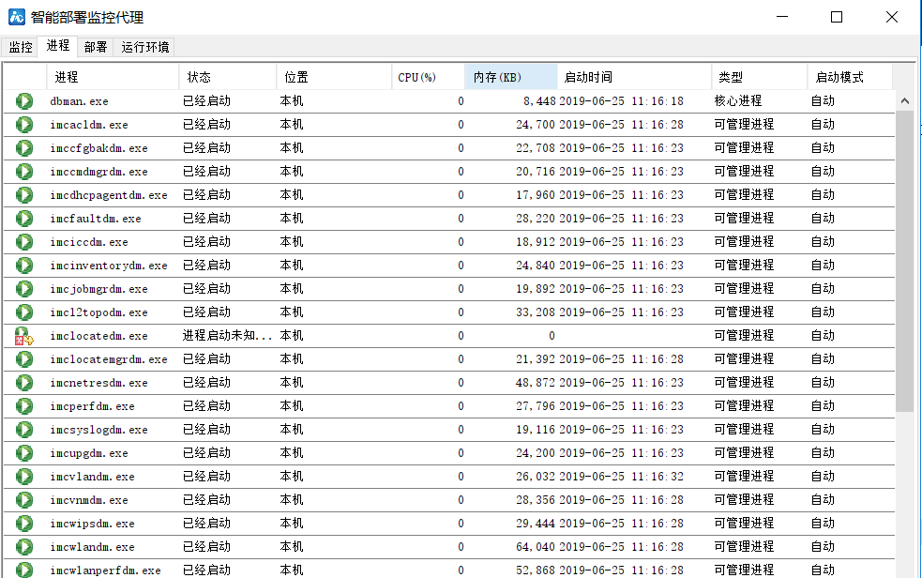This screenshot has height=578, width=922.
Task: Select the imclocatedm.exe process name
Action: (x=98, y=336)
